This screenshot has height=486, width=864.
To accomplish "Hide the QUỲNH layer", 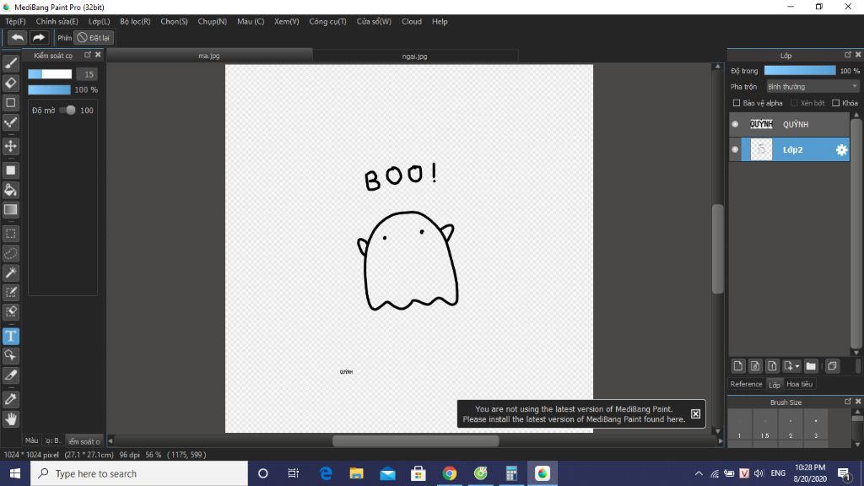I will pyautogui.click(x=735, y=125).
